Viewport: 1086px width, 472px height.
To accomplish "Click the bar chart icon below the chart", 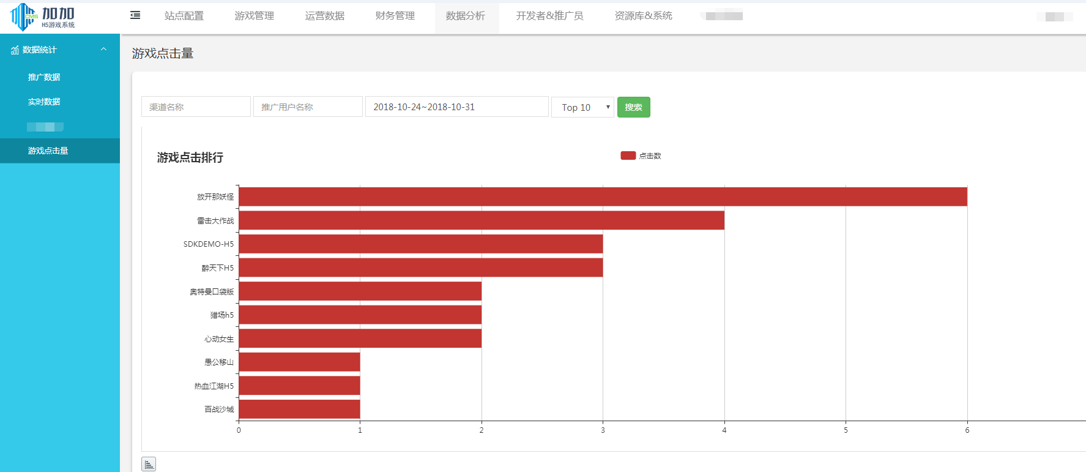I will tap(149, 464).
